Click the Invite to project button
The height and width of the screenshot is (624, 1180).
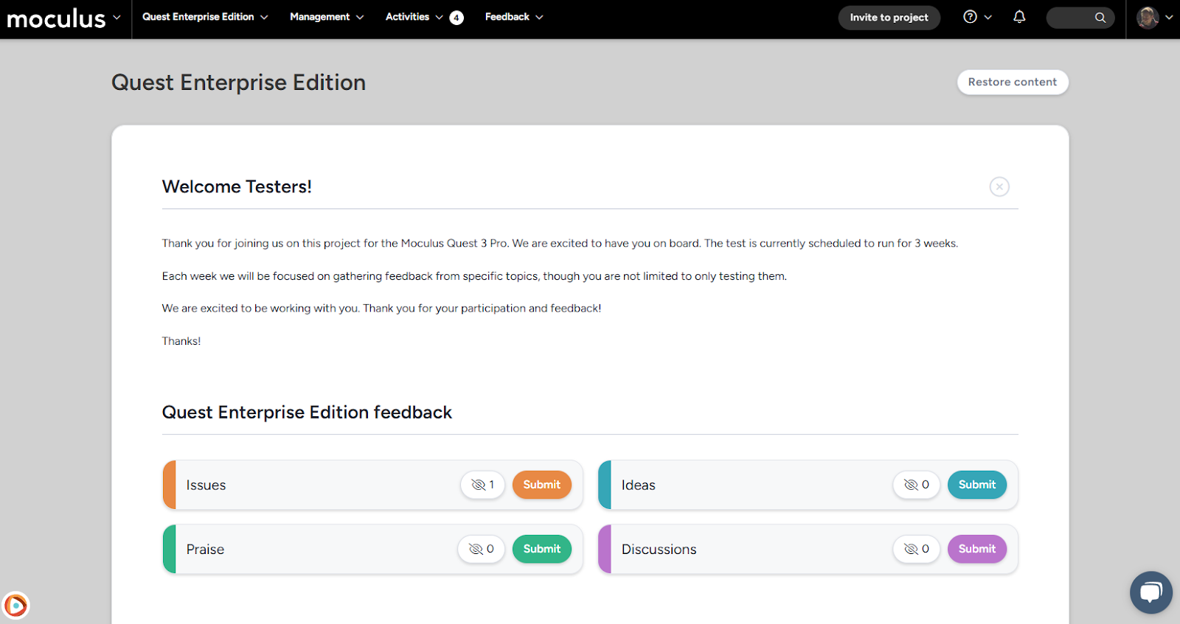click(889, 18)
